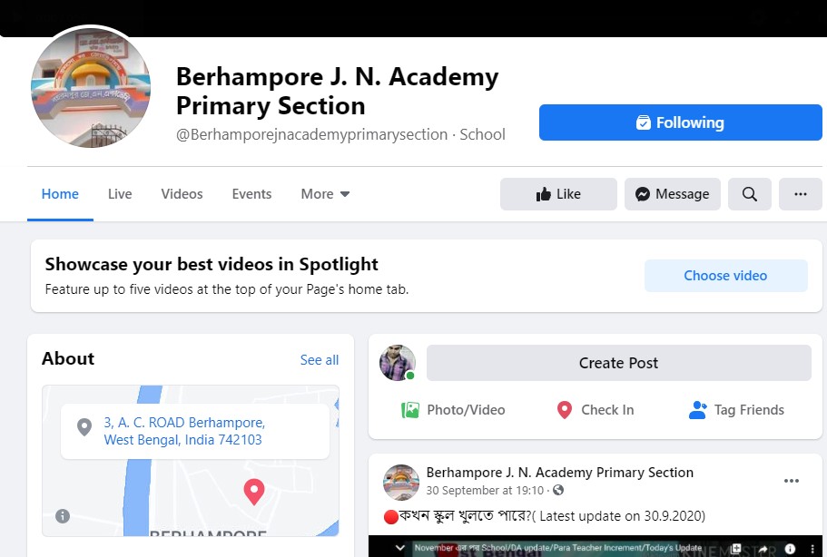
Task: Click the Message button
Action: (x=672, y=194)
